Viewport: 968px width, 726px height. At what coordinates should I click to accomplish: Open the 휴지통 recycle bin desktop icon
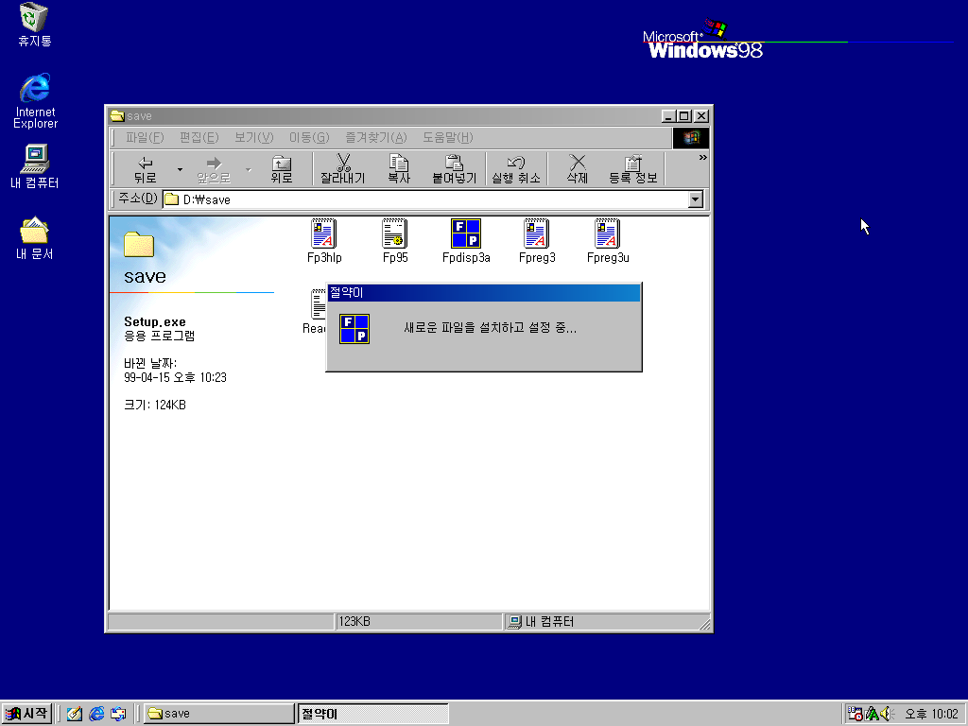[x=34, y=25]
